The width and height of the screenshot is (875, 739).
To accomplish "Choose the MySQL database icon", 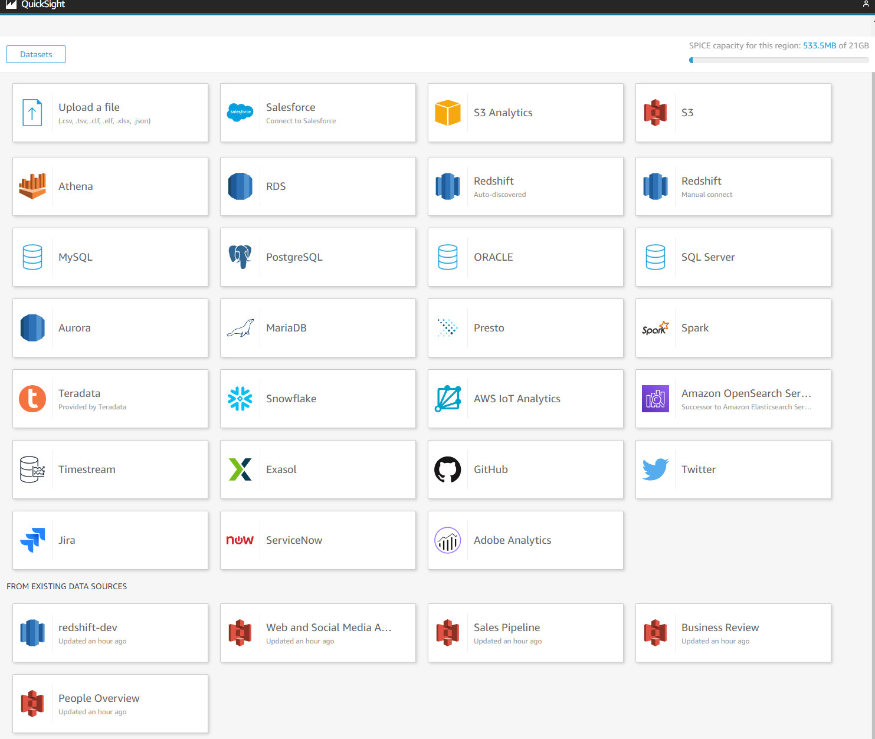I will point(32,257).
